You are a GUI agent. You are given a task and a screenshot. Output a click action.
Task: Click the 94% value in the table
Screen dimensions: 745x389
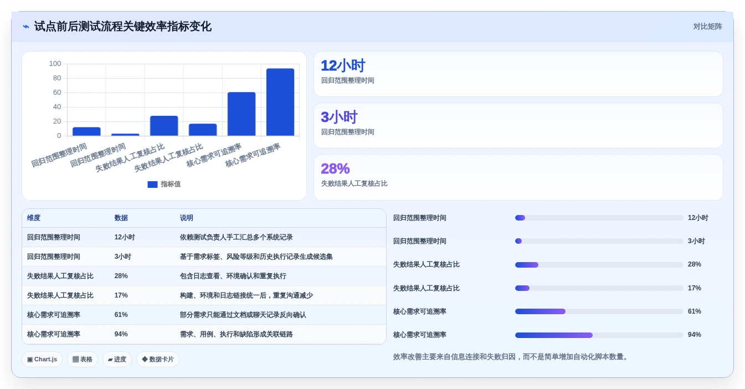(x=121, y=334)
